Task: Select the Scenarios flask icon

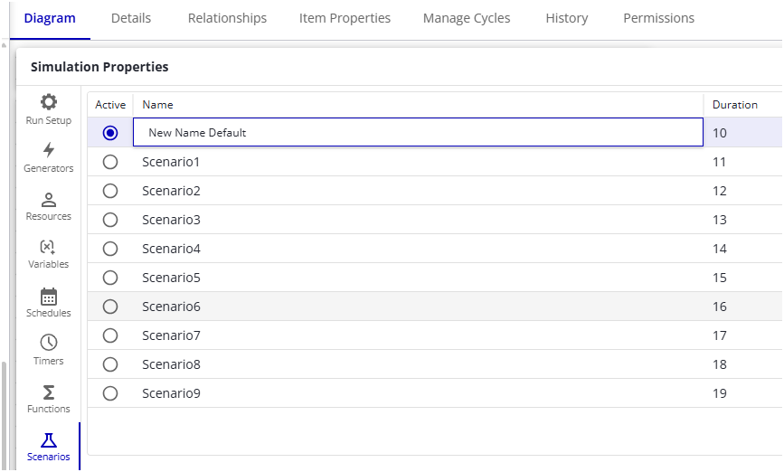Action: (x=49, y=440)
